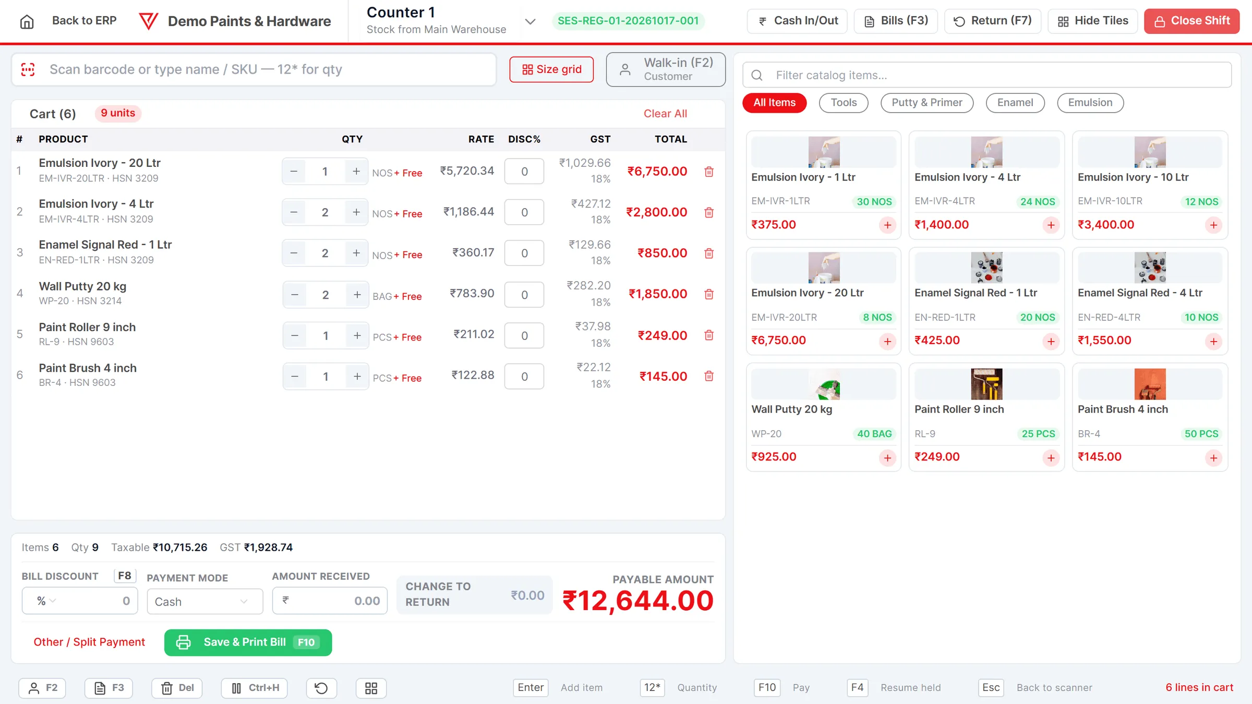Open Return (F7) screen

click(992, 21)
